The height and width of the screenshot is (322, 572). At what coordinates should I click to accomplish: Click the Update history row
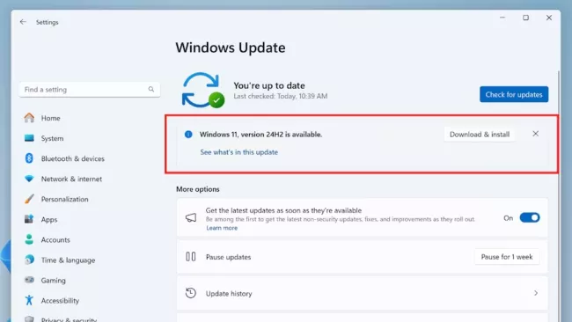click(x=363, y=293)
